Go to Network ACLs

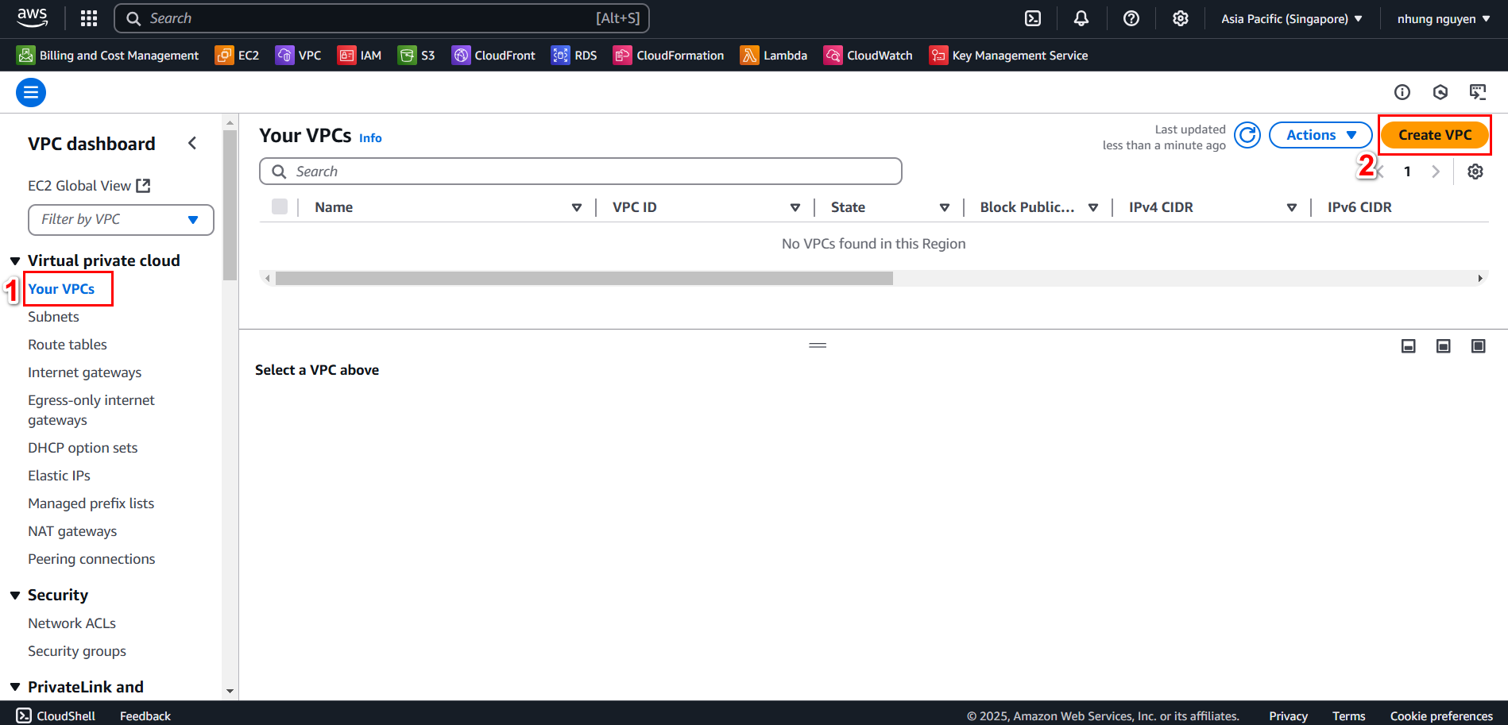tap(72, 623)
